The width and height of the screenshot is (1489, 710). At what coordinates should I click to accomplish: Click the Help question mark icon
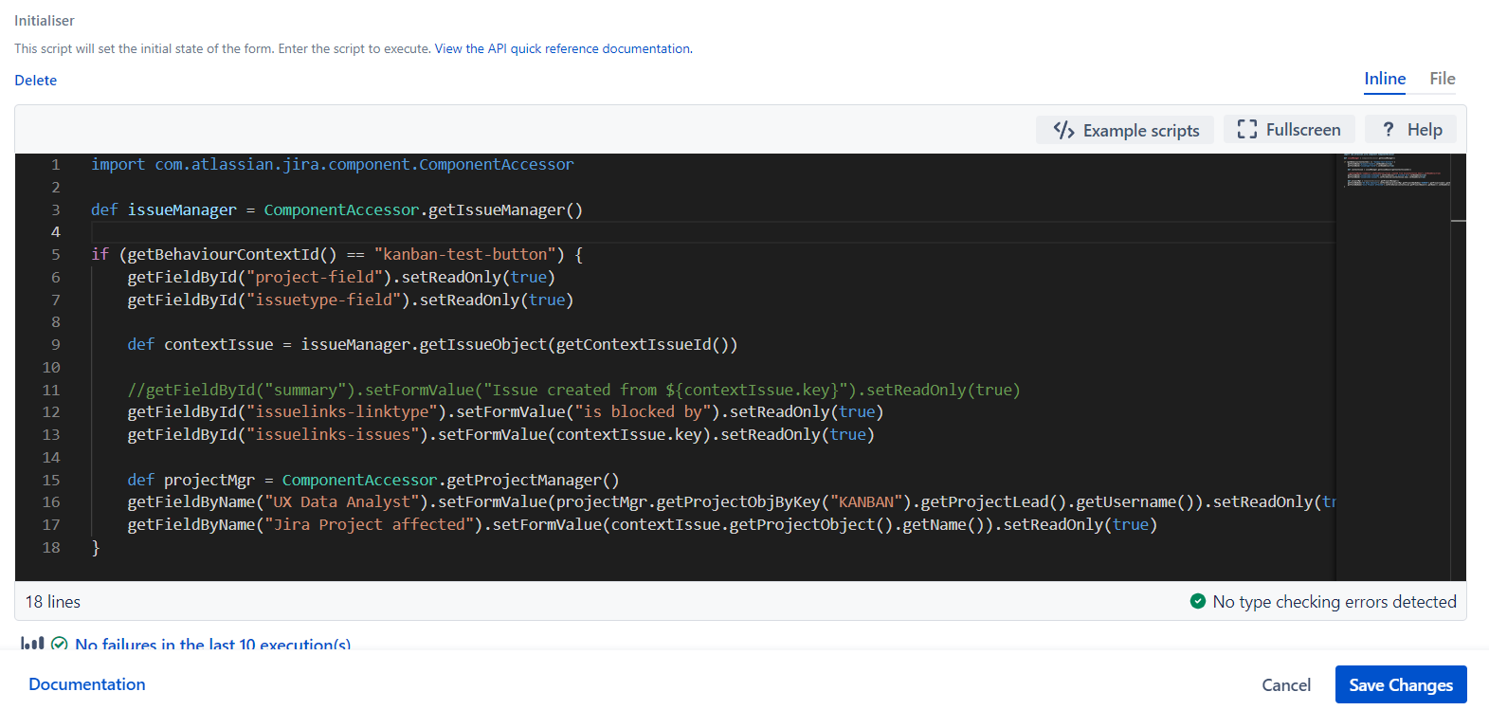pos(1388,130)
